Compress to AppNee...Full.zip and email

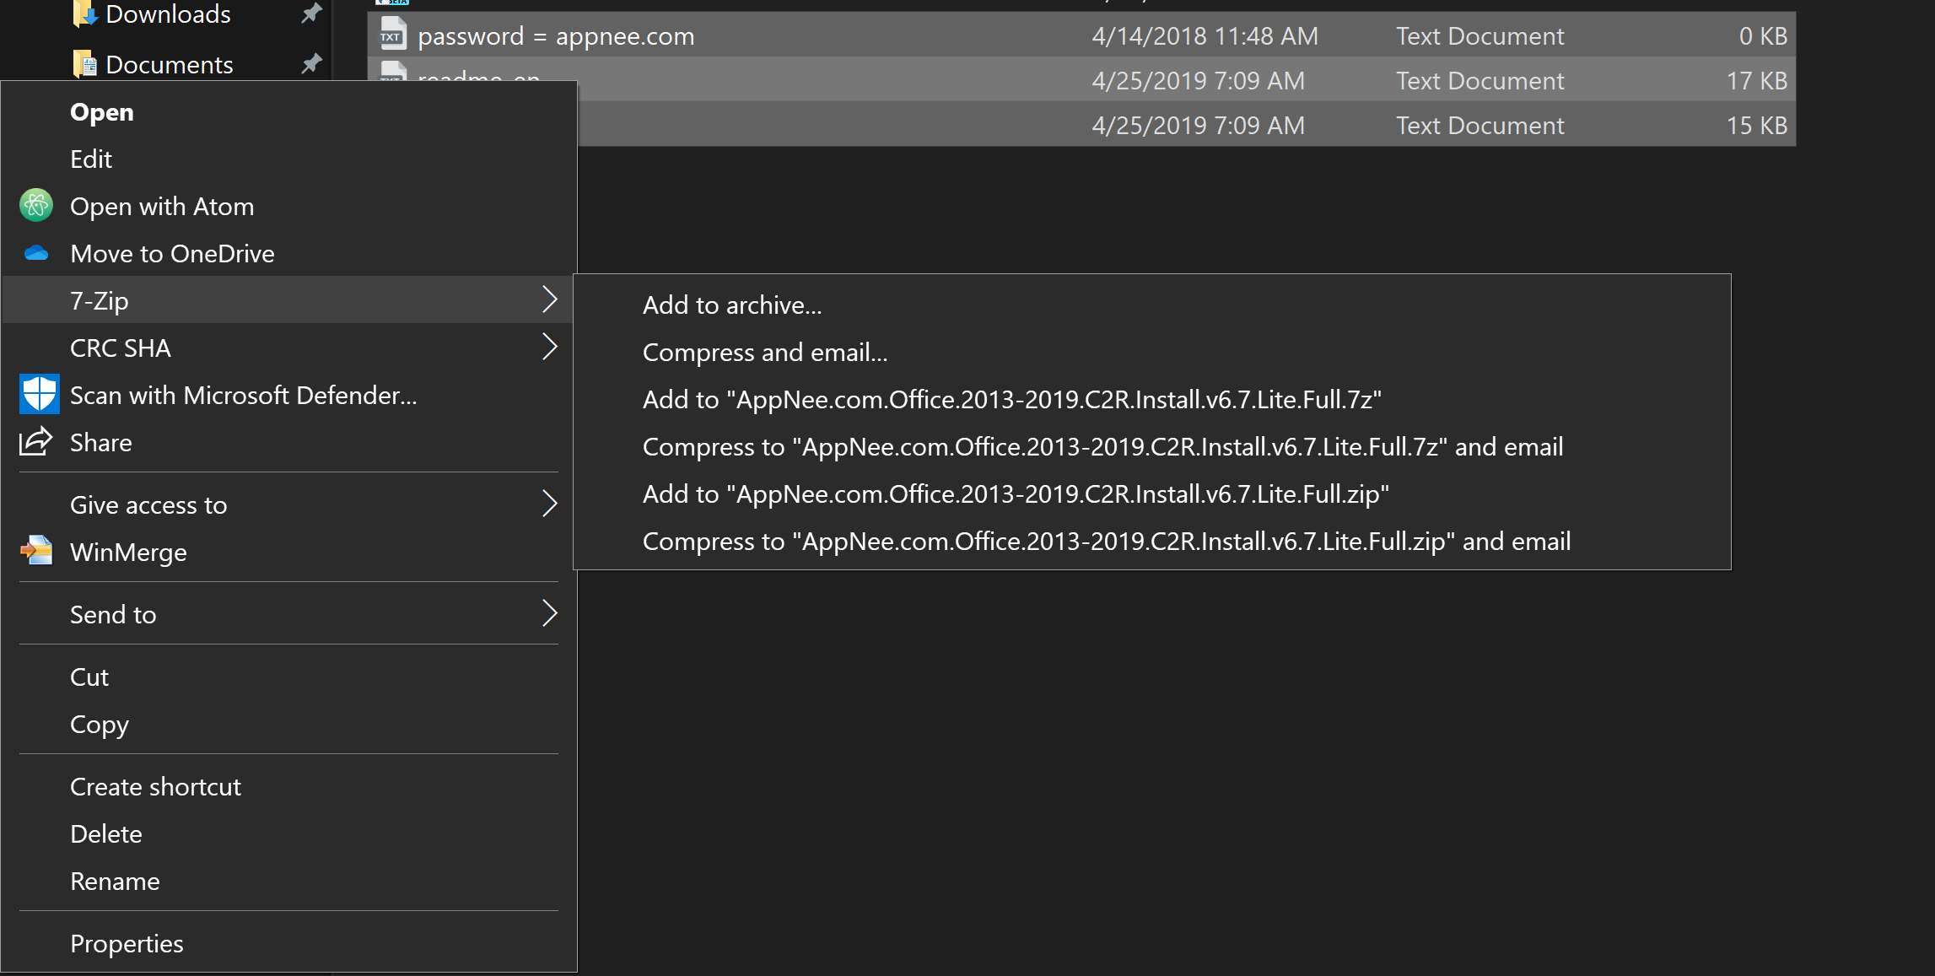pos(1152,541)
